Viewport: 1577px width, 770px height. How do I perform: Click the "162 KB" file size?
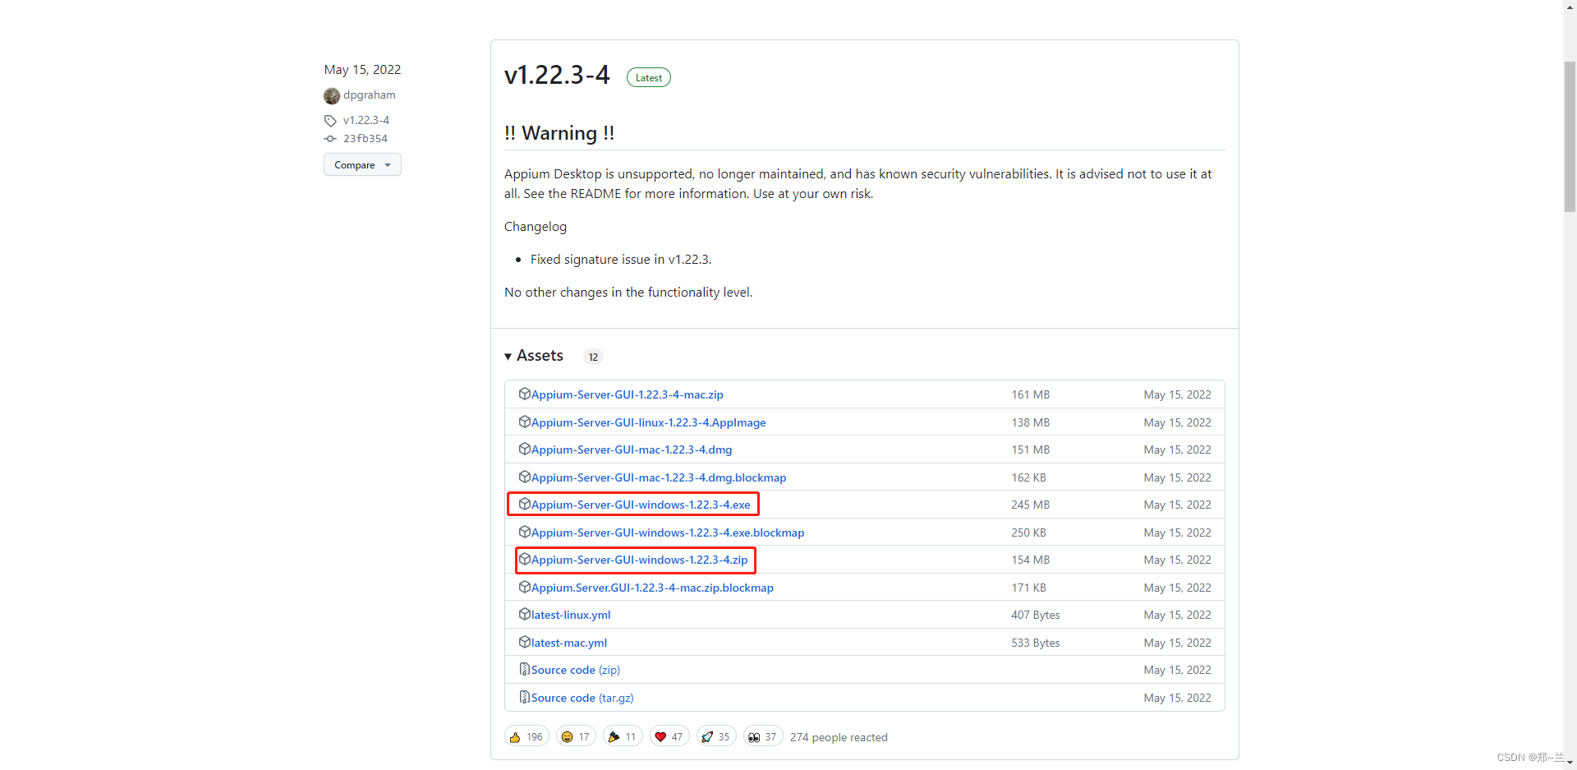click(1028, 478)
